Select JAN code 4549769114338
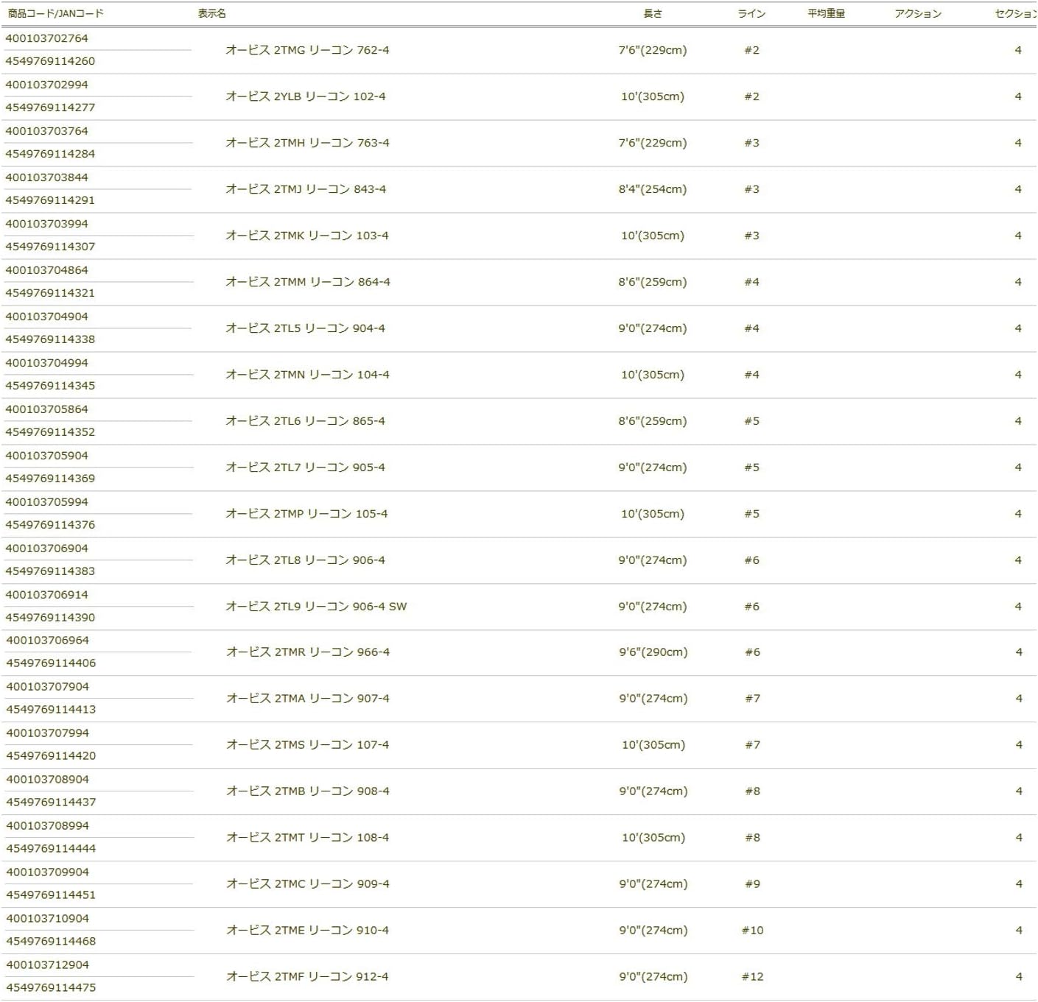The height and width of the screenshot is (1002, 1038). click(x=50, y=339)
